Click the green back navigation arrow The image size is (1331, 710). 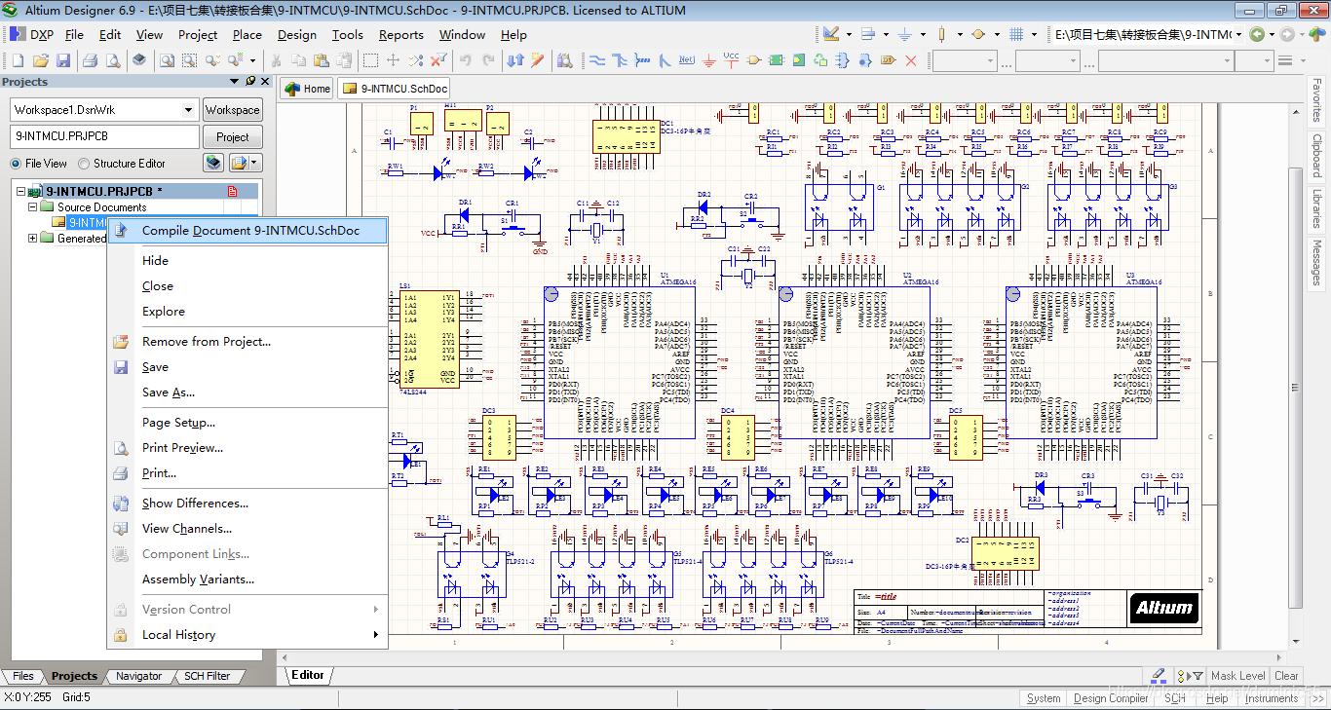[x=1257, y=34]
